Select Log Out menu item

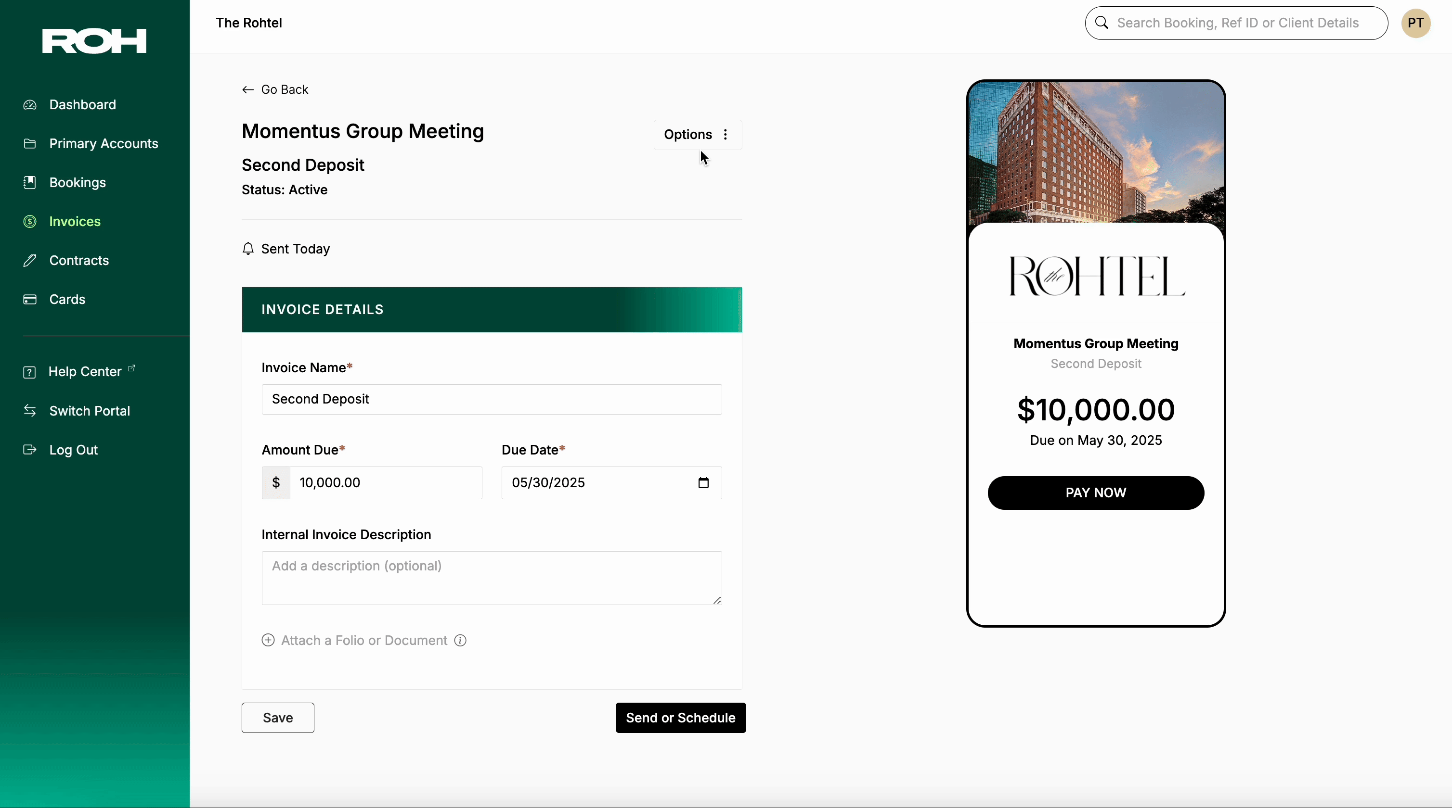coord(73,449)
